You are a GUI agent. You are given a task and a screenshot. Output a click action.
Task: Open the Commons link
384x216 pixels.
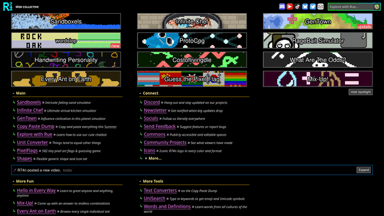pyautogui.click(x=155, y=134)
